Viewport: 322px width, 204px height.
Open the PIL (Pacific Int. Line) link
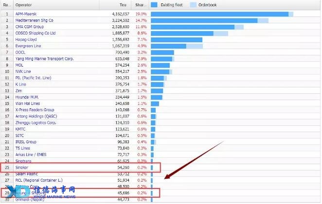(33, 78)
